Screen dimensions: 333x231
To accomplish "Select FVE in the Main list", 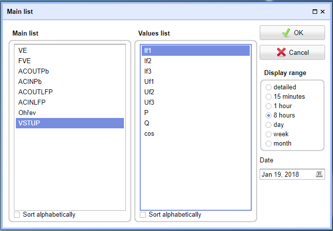I will point(70,61).
